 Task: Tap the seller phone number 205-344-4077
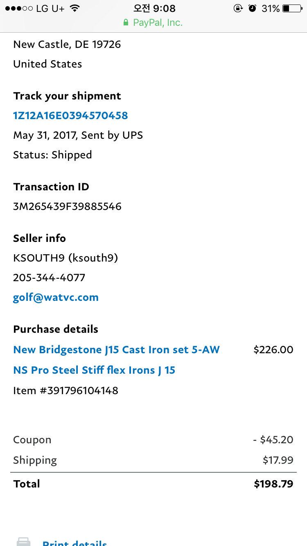49,278
